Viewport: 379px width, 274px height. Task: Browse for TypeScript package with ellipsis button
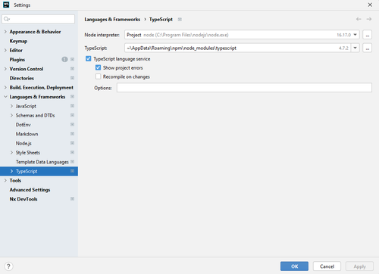[x=368, y=48]
